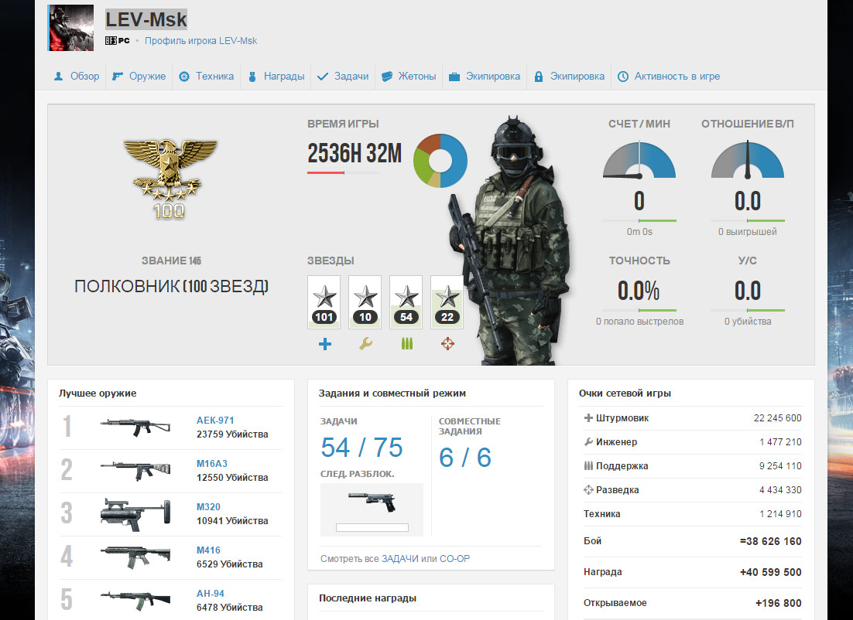Open the Обзор tab

[77, 77]
